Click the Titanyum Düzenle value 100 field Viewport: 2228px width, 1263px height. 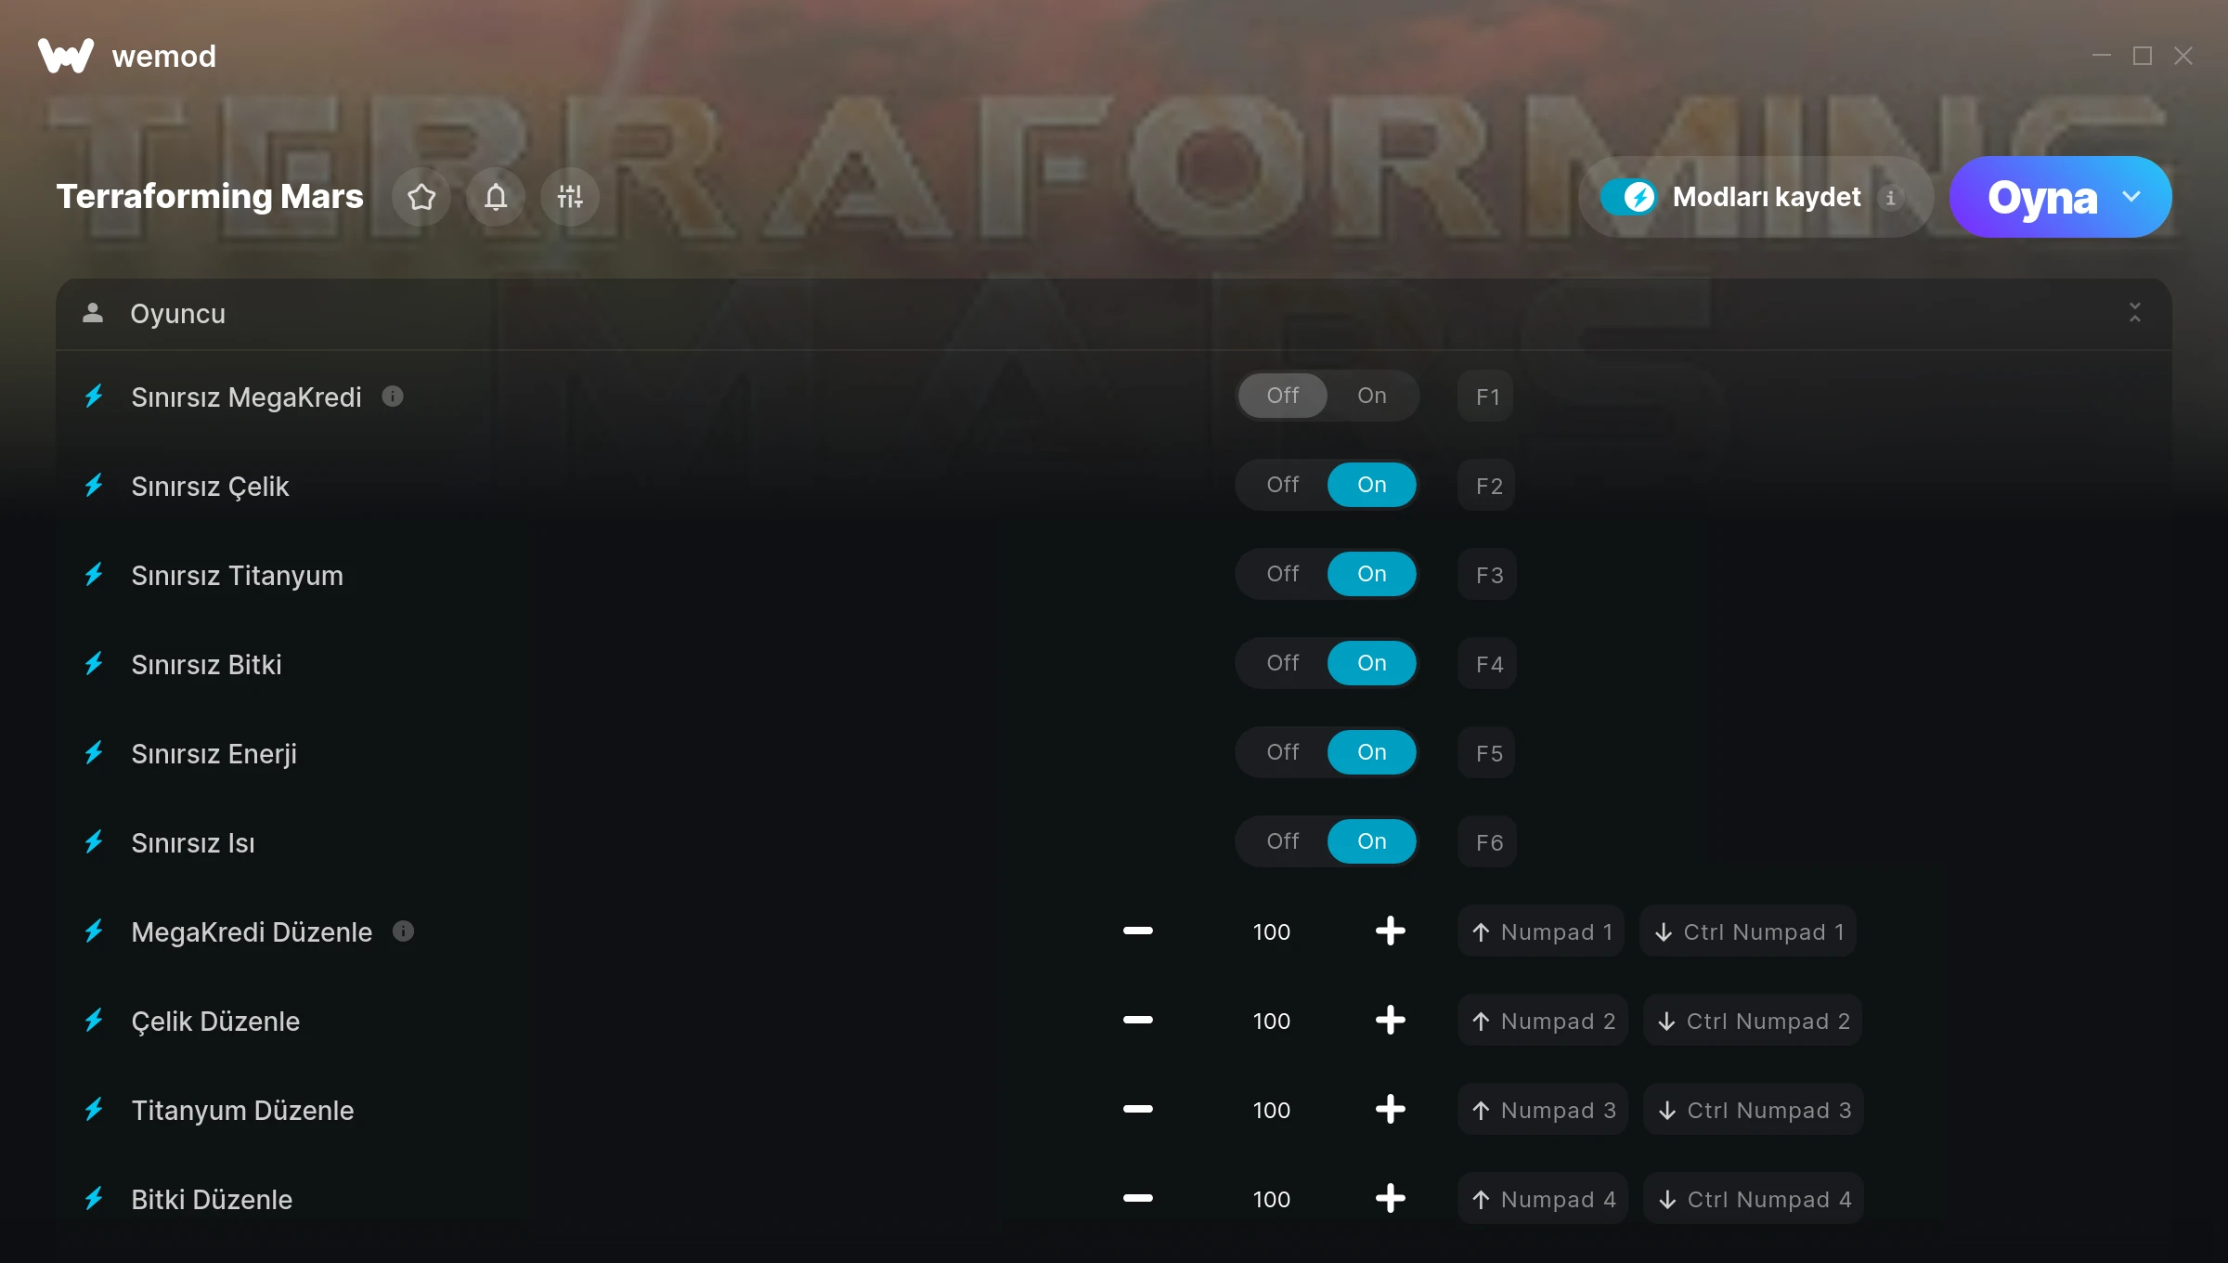[1271, 1110]
